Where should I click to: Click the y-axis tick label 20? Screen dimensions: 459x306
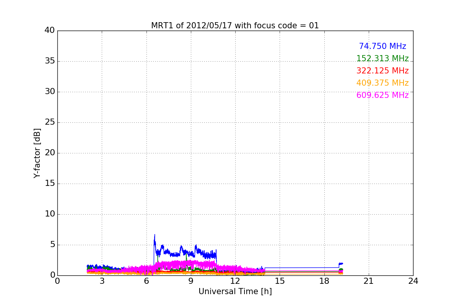[50, 153]
